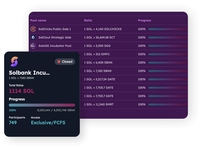The image size is (203, 148).
Task: Click the participants count '749'
Action: (x=13, y=123)
